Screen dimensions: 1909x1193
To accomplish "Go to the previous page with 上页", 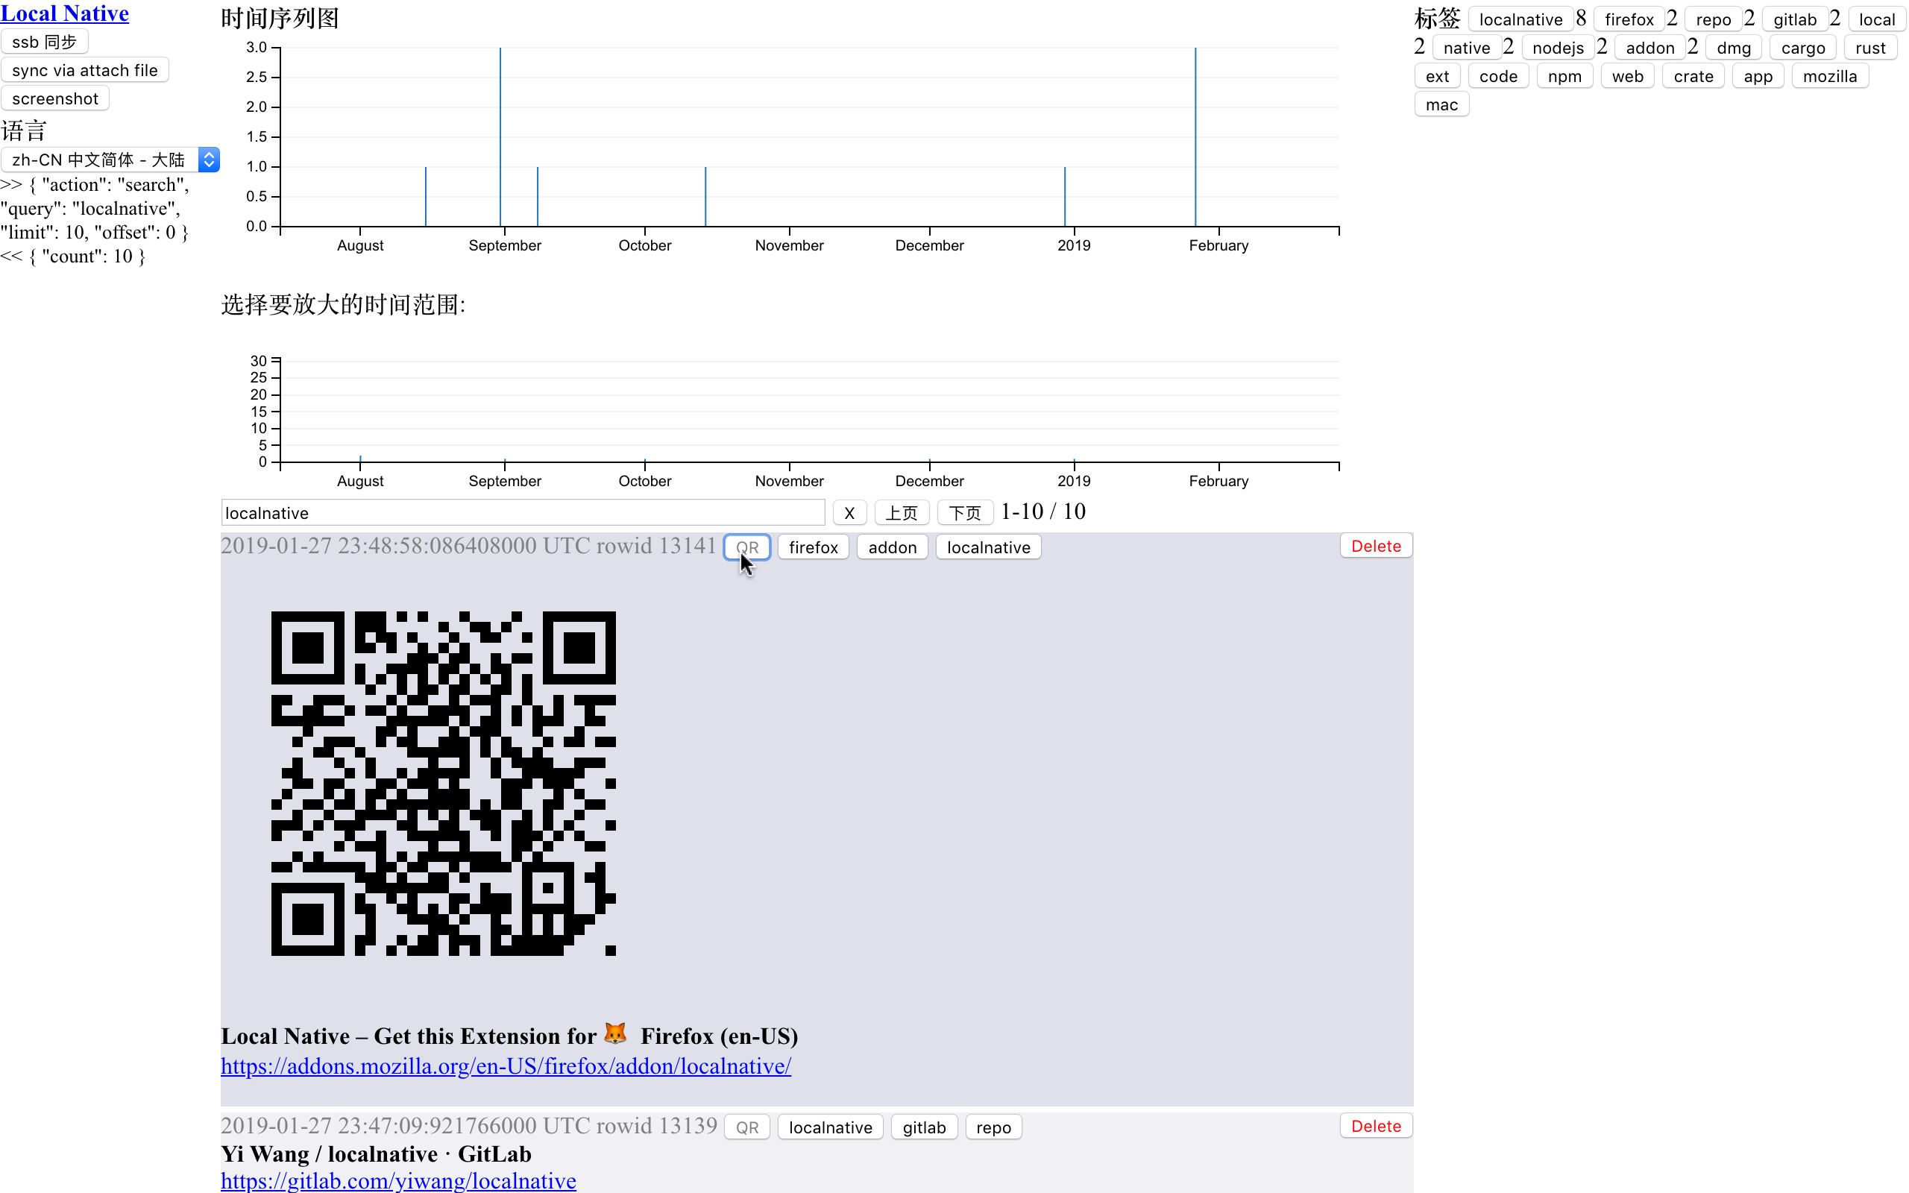I will pyautogui.click(x=902, y=512).
